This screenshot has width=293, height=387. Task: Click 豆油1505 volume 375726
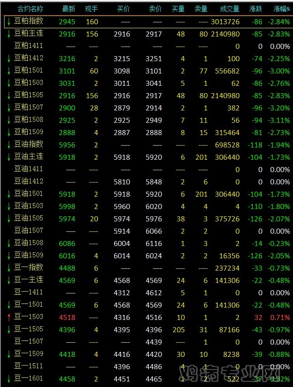[227, 219]
